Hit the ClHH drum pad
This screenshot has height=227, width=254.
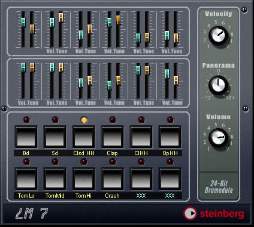[x=141, y=137]
